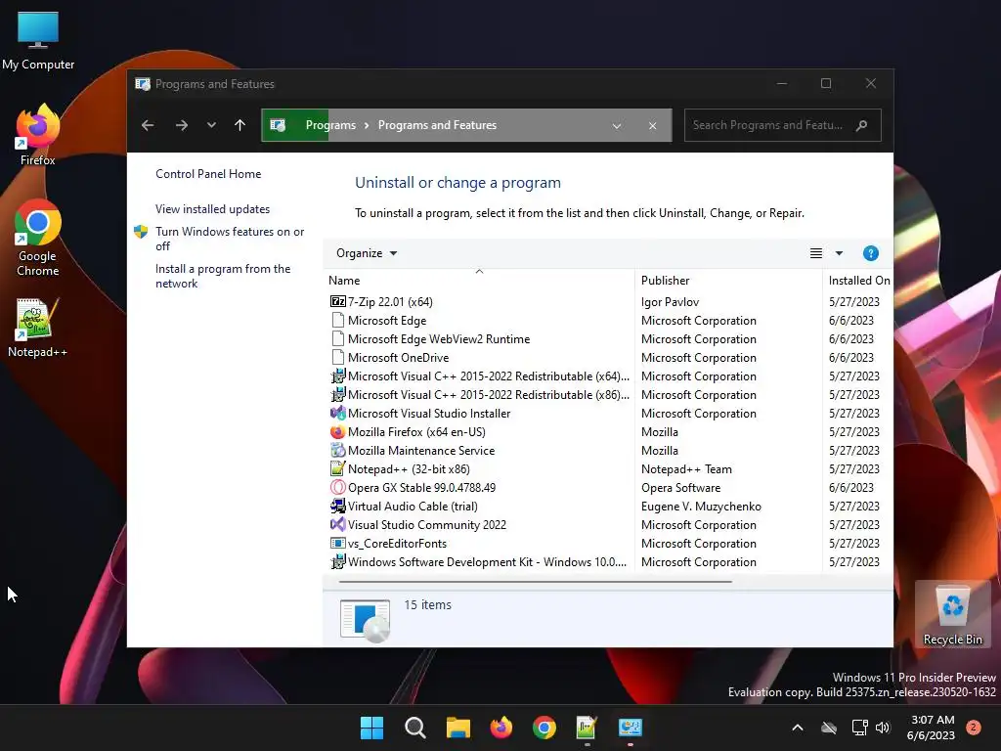Viewport: 1001px width, 751px height.
Task: Click Notepad++ icon in the taskbar
Action: (587, 728)
